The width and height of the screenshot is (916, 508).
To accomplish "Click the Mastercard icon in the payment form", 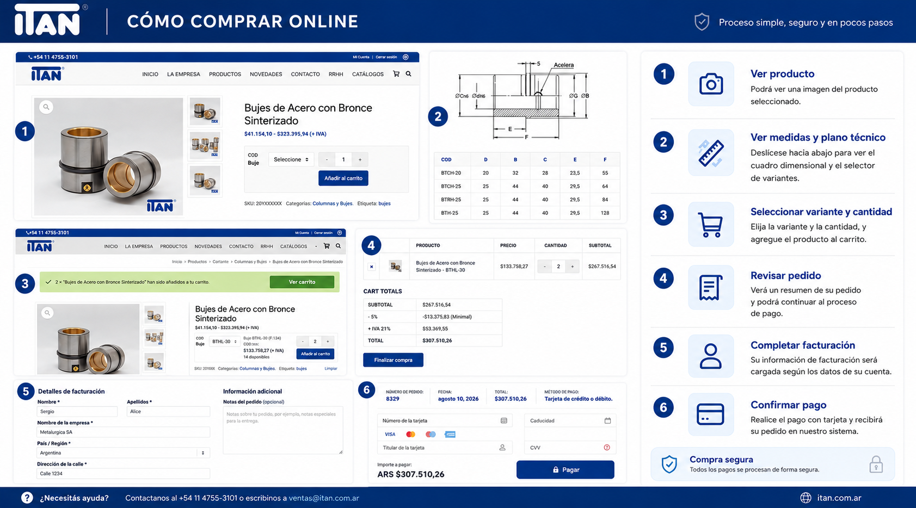I will pos(410,434).
